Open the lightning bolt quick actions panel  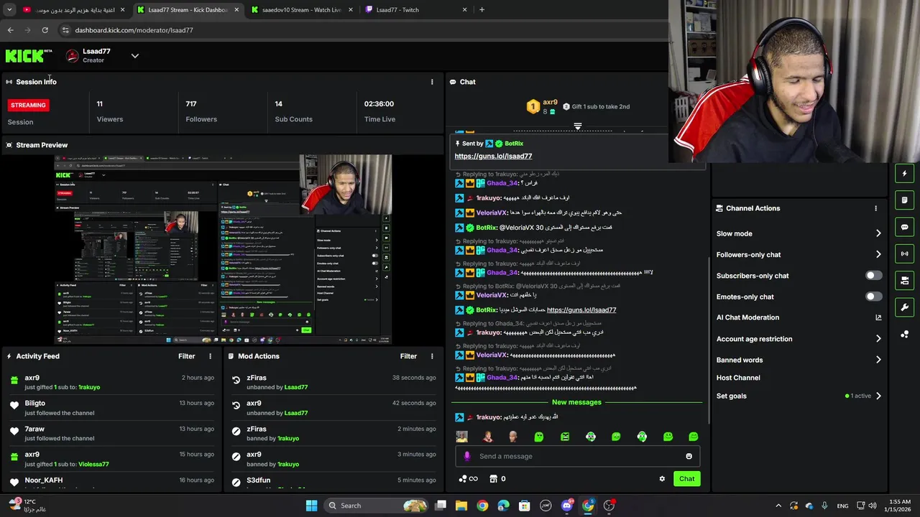[x=904, y=173]
